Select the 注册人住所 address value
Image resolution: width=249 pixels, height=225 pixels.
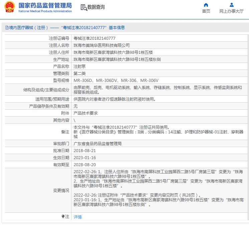(113, 52)
